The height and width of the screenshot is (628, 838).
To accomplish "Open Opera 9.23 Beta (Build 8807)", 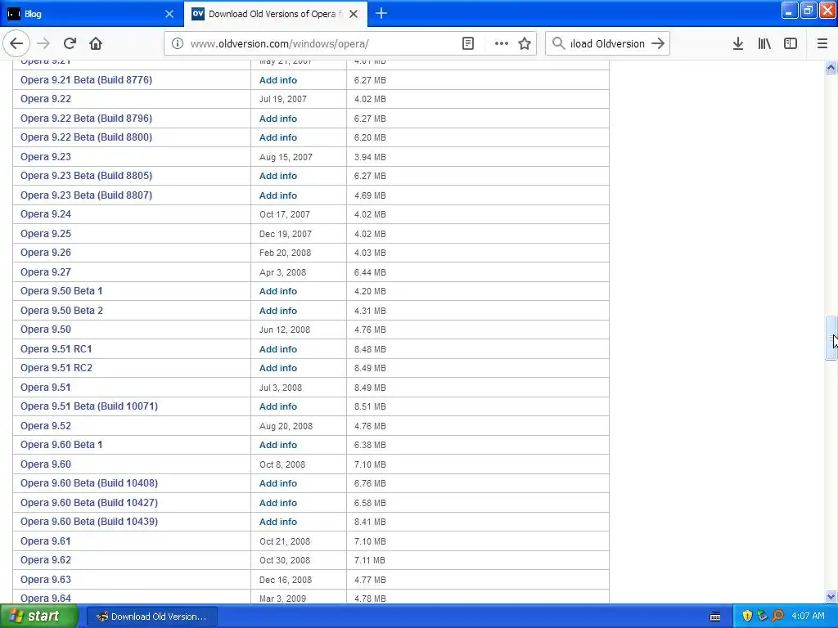I will click(86, 195).
